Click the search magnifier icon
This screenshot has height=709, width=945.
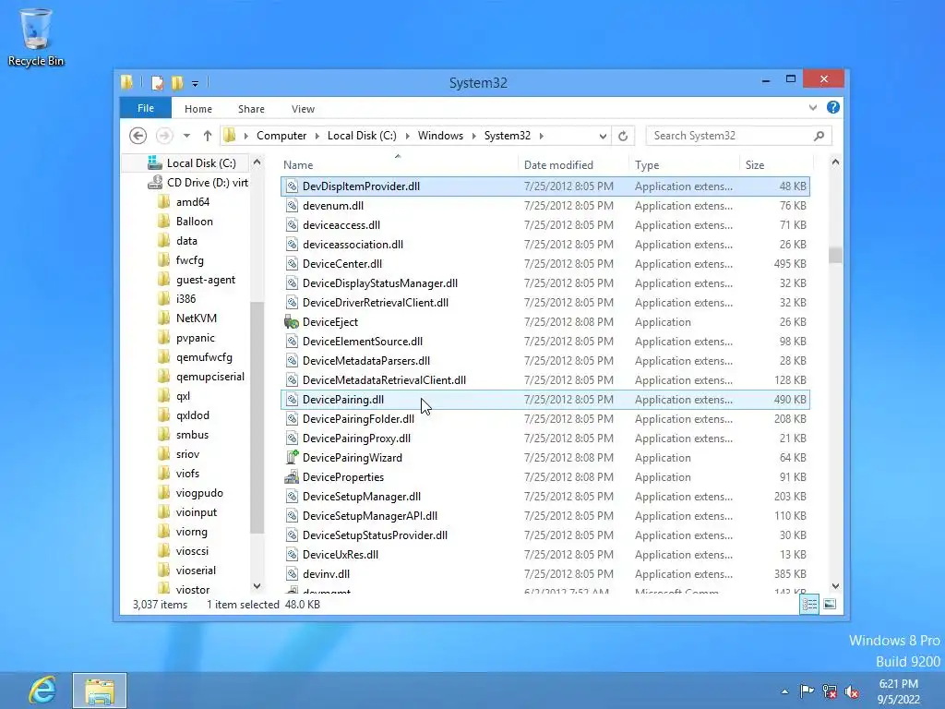(x=819, y=136)
